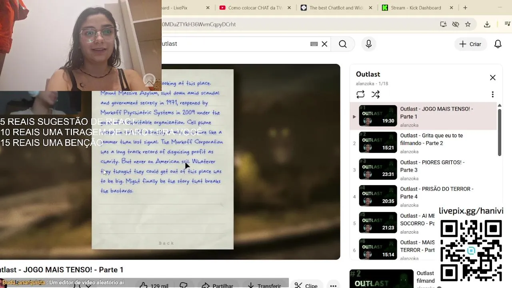Open Outlast - PIORES GRITOS! - Parte 3
The width and height of the screenshot is (512, 288).
click(423, 170)
